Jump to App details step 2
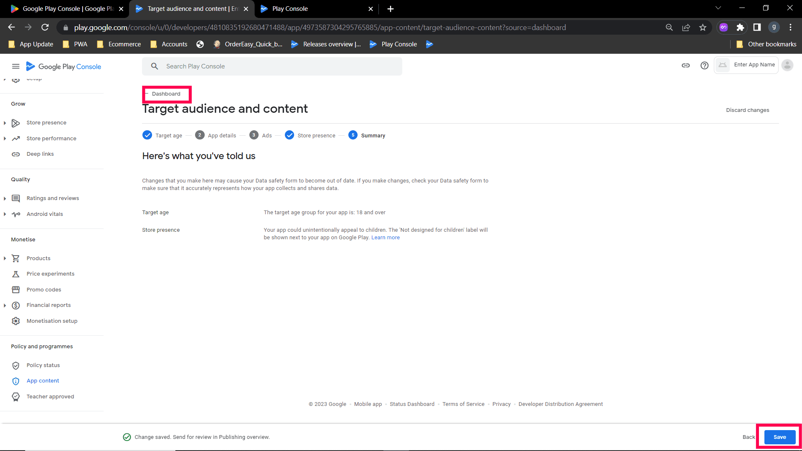Viewport: 802px width, 451px height. [x=216, y=135]
